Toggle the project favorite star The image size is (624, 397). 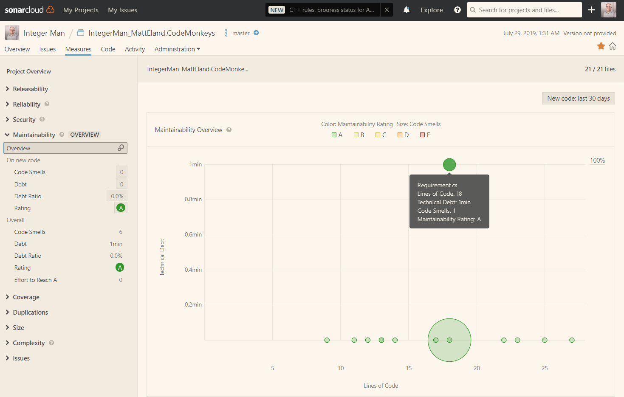pos(601,46)
